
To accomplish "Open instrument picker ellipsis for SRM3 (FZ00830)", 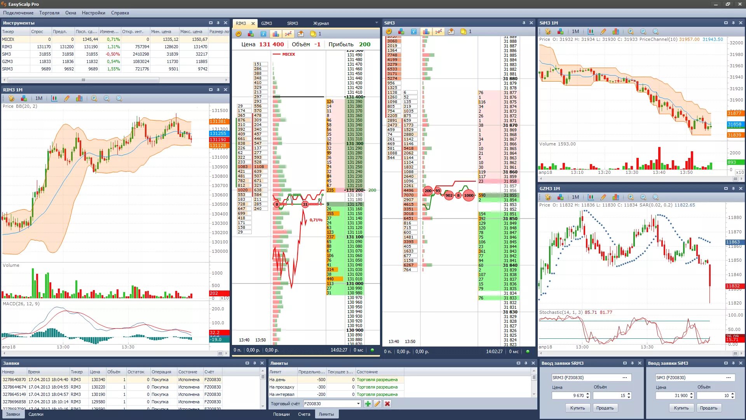I will tap(624, 378).
